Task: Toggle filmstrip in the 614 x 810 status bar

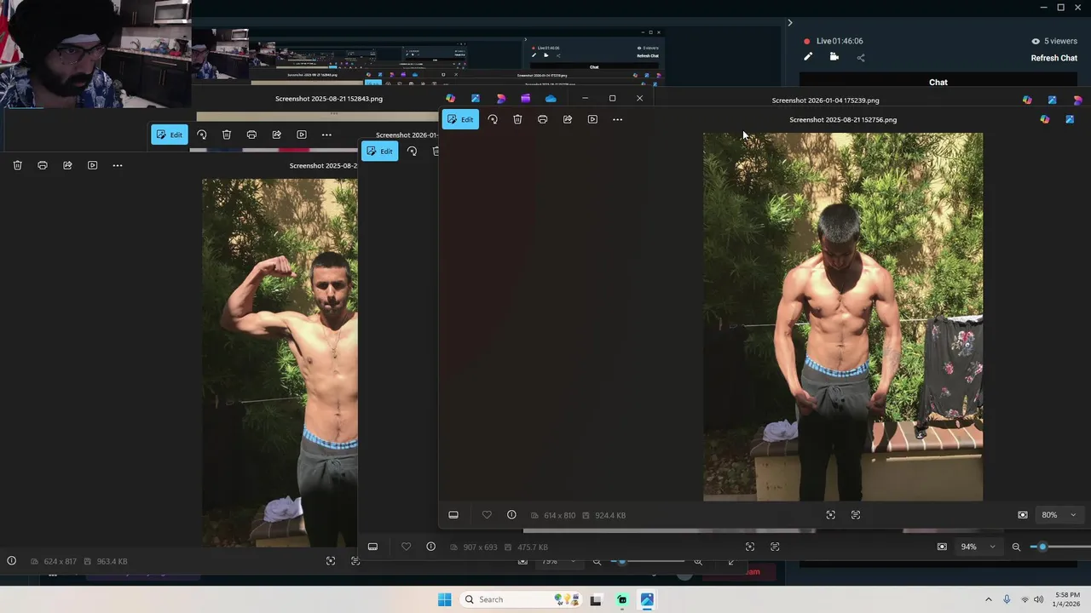Action: click(x=453, y=515)
